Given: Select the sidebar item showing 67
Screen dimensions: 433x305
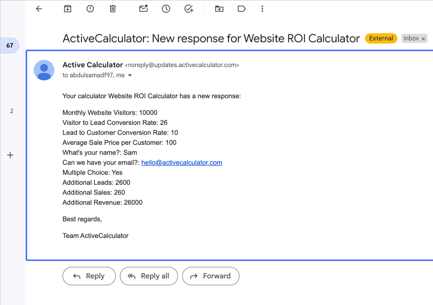Looking at the screenshot, I should (10, 46).
